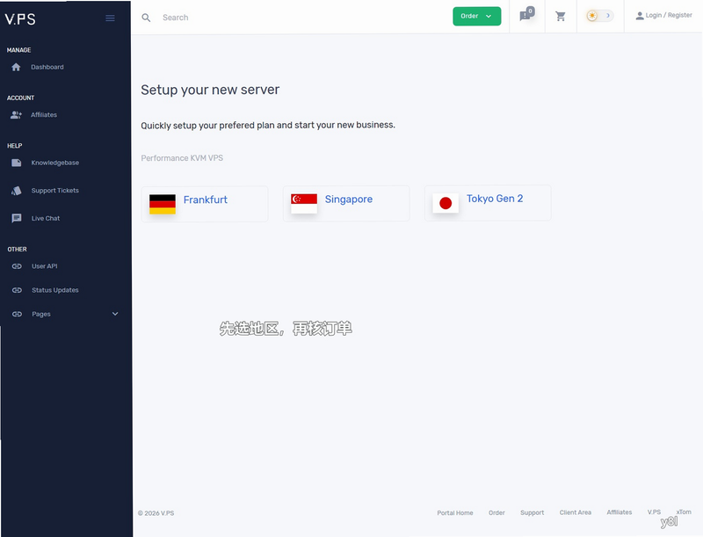Open the xTom footer link
This screenshot has width=703, height=537.
[684, 512]
